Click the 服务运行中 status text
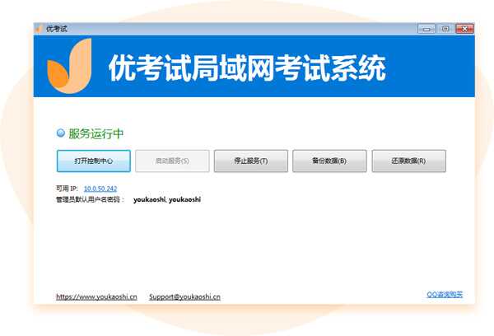This screenshot has width=494, height=336. coord(96,133)
